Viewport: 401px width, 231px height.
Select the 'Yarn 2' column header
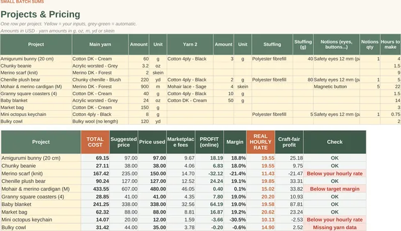[190, 44]
